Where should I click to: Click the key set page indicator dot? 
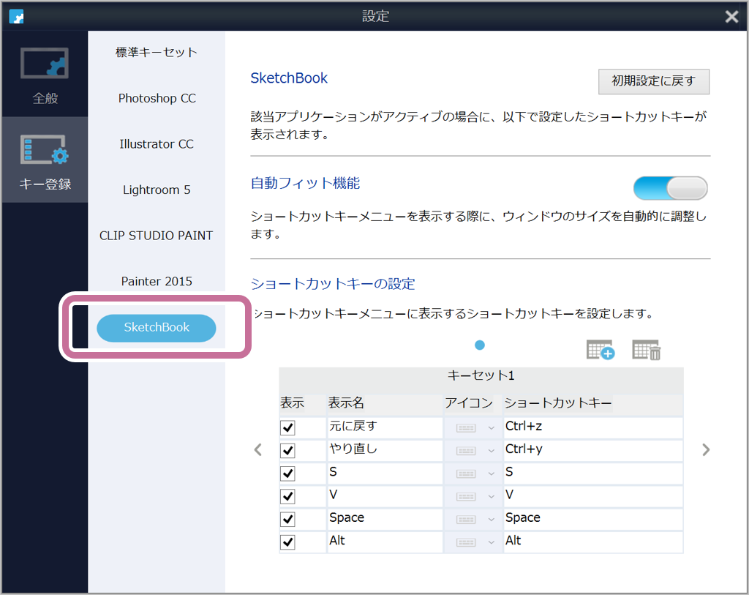480,345
